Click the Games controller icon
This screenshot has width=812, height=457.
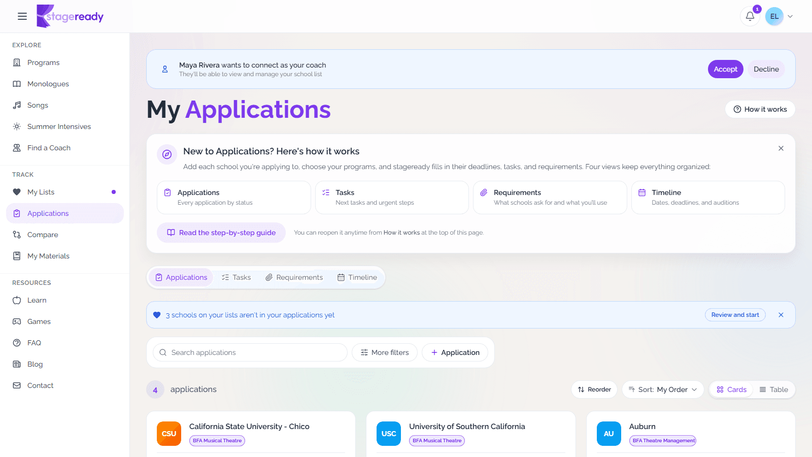click(x=17, y=321)
